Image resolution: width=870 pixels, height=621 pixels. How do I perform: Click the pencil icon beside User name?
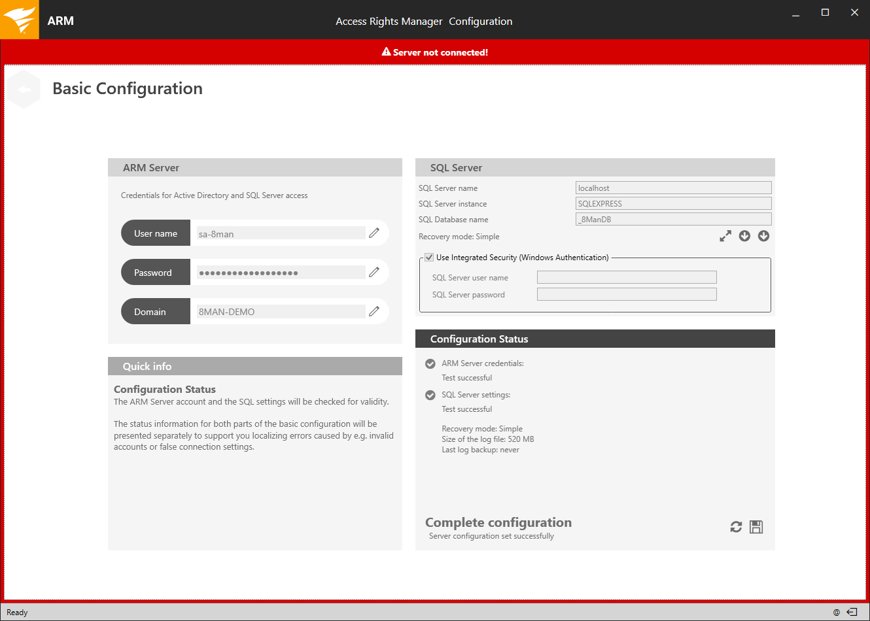click(x=374, y=233)
